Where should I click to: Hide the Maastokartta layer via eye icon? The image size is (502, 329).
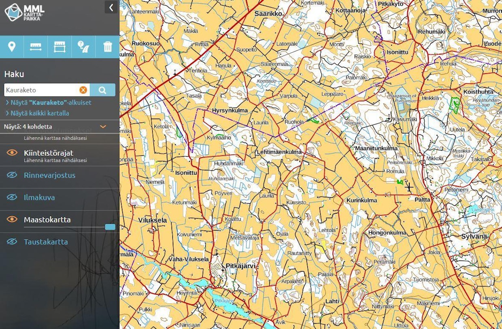pos(12,219)
